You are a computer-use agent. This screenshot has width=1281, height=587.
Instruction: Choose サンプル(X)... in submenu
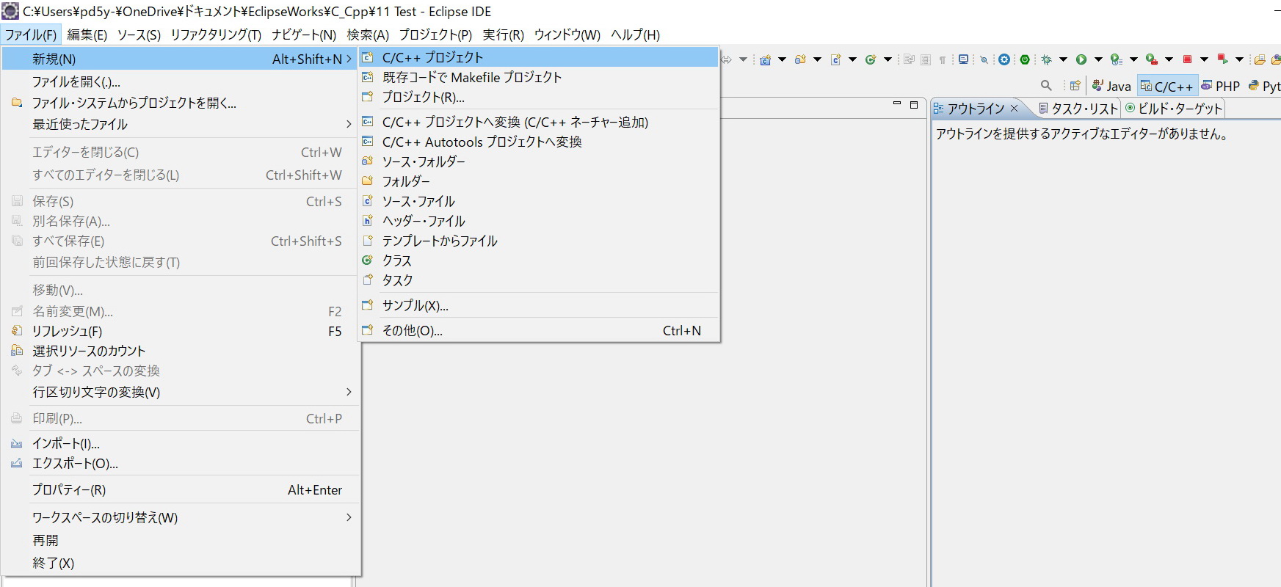click(538, 305)
